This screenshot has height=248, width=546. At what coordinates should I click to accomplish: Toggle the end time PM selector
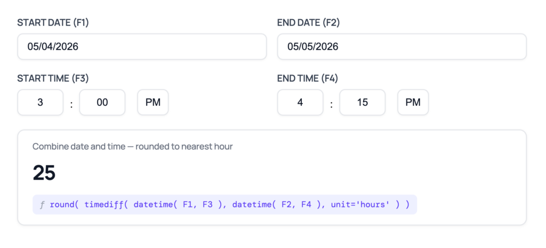click(x=413, y=103)
